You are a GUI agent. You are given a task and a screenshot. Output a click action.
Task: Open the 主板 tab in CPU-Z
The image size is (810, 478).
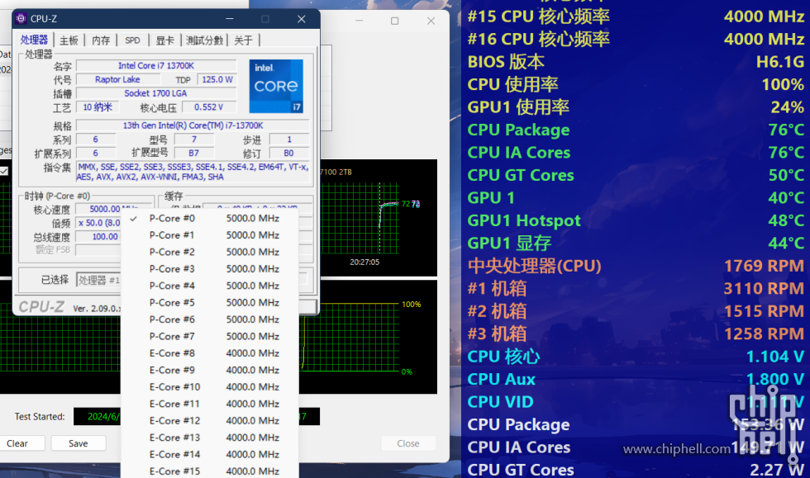(69, 40)
